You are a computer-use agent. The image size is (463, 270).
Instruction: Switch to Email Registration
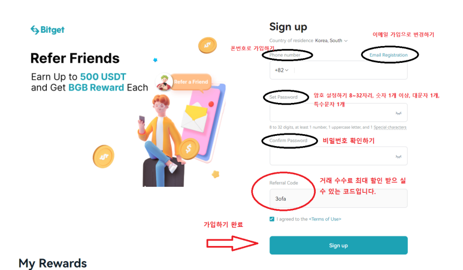[x=388, y=55]
